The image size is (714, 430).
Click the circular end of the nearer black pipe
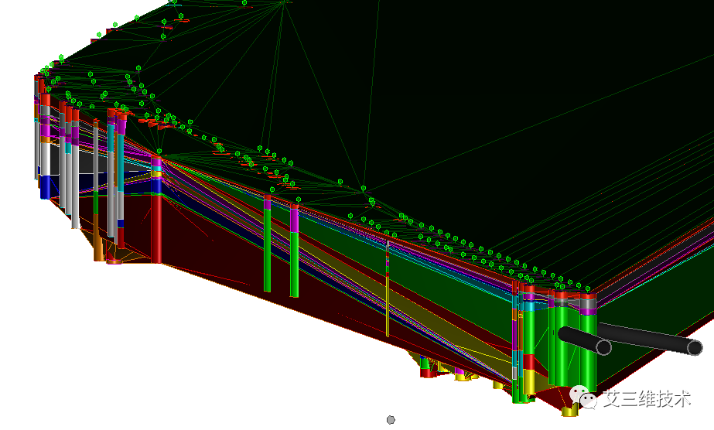coord(604,347)
